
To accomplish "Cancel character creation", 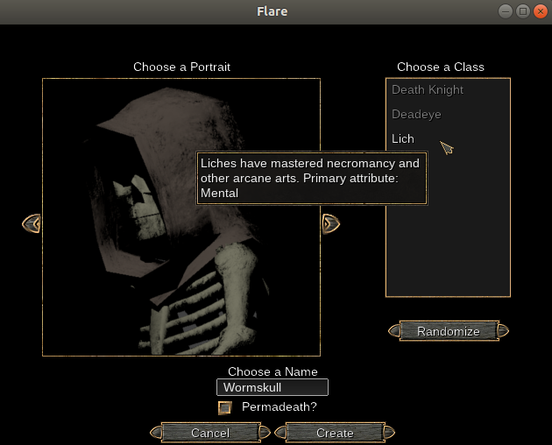I will (210, 433).
